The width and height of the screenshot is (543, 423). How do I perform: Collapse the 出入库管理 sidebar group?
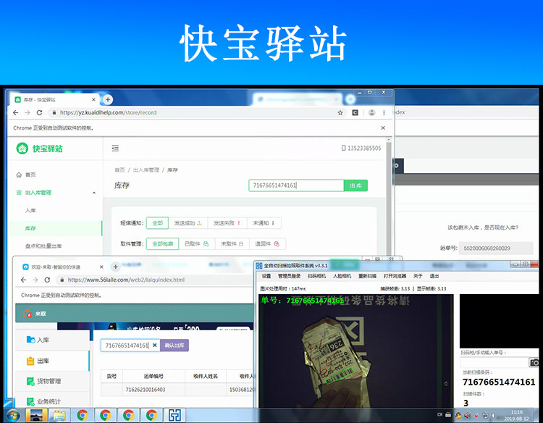94,193
